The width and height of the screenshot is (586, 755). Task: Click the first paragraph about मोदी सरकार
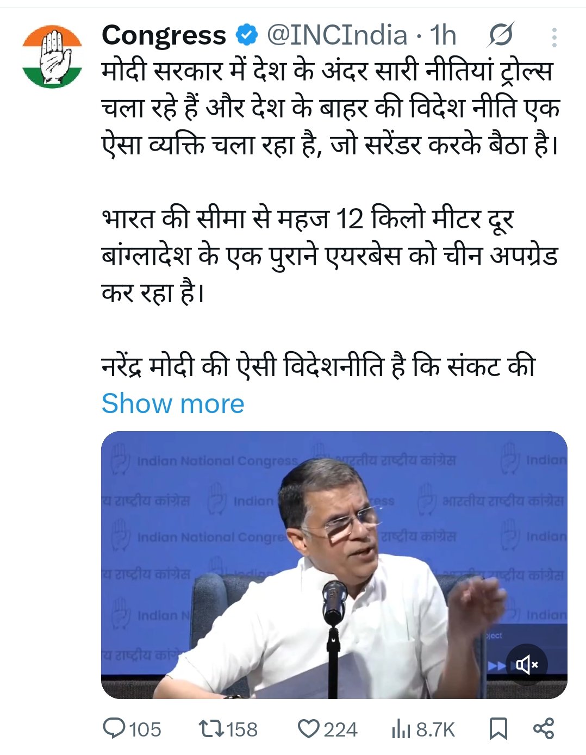(x=330, y=109)
